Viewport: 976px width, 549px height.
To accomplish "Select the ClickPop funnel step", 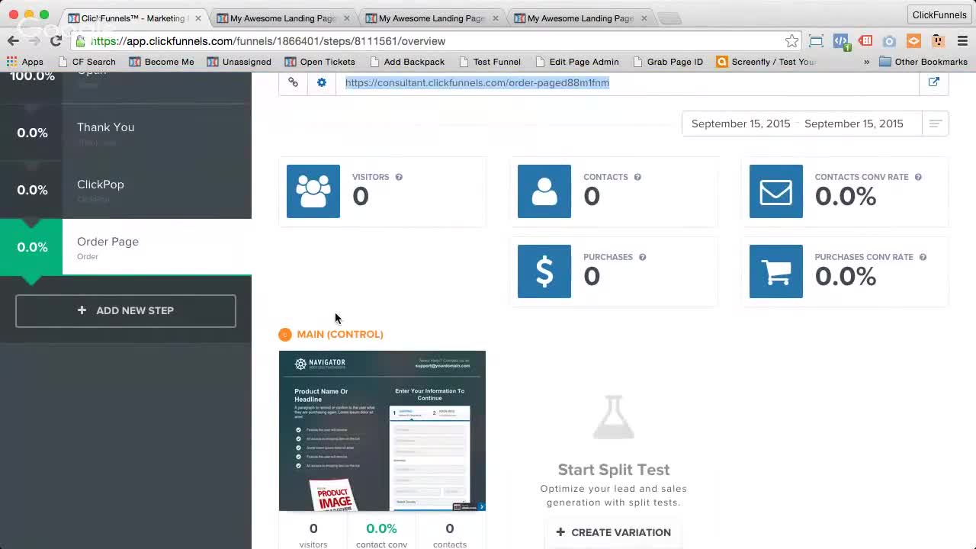I will point(126,190).
